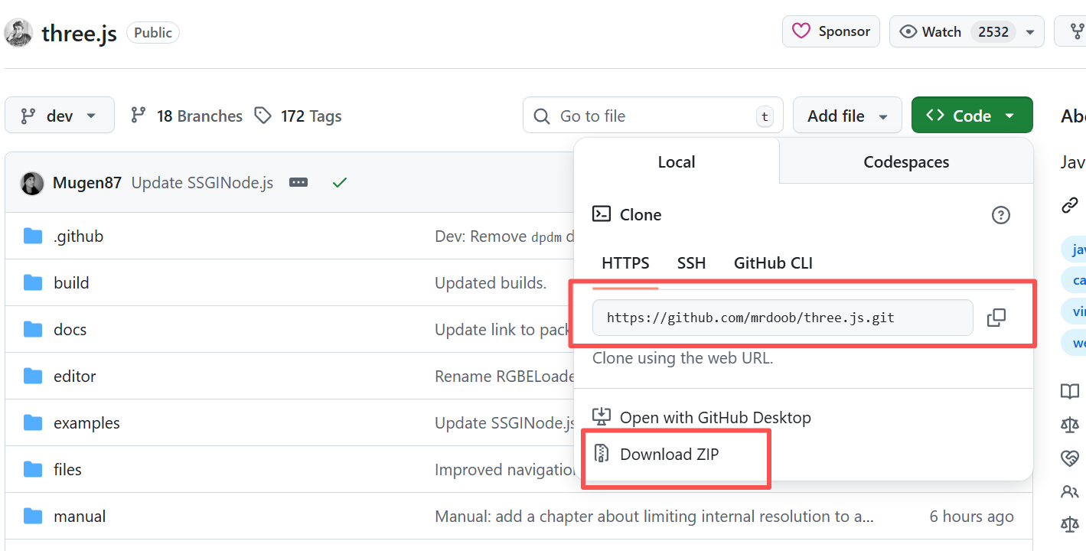Click the clone URL text field
The height and width of the screenshot is (551, 1086).
click(x=782, y=318)
